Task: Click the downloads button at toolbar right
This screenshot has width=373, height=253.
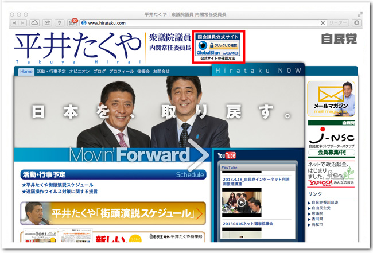Action: pyautogui.click(x=357, y=22)
